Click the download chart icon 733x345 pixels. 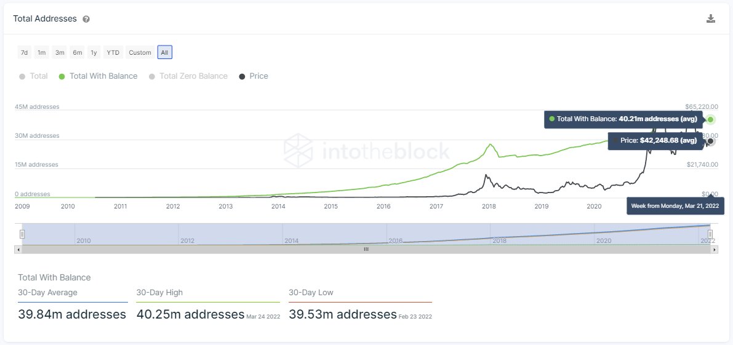[x=711, y=18]
